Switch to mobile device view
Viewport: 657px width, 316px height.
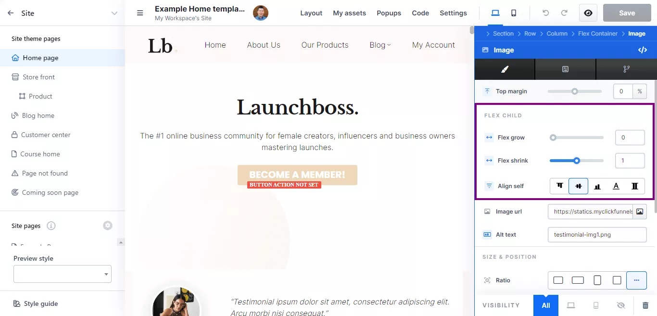514,13
